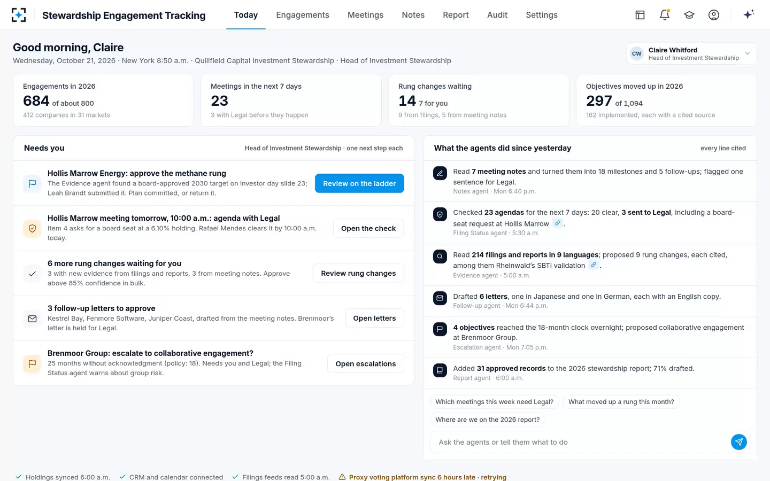This screenshot has height=481, width=770.
Task: Click the Filing Status agent shield icon
Action: pos(440,214)
